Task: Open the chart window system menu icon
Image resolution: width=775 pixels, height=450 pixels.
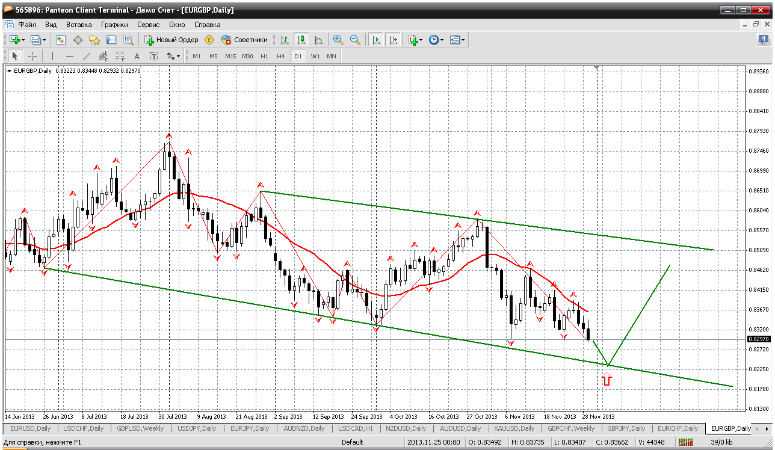Action: pos(9,25)
